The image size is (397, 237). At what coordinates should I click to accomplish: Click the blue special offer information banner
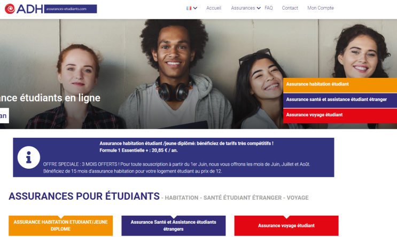coord(174,157)
